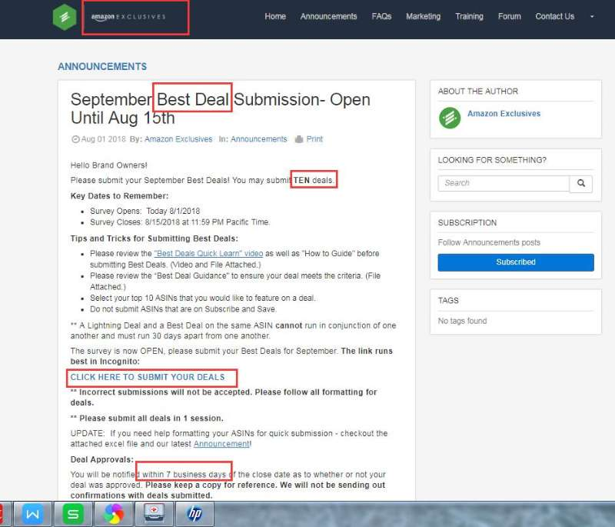Open the latest Announcement link
Screen dimensions: 615x527
coord(221,444)
